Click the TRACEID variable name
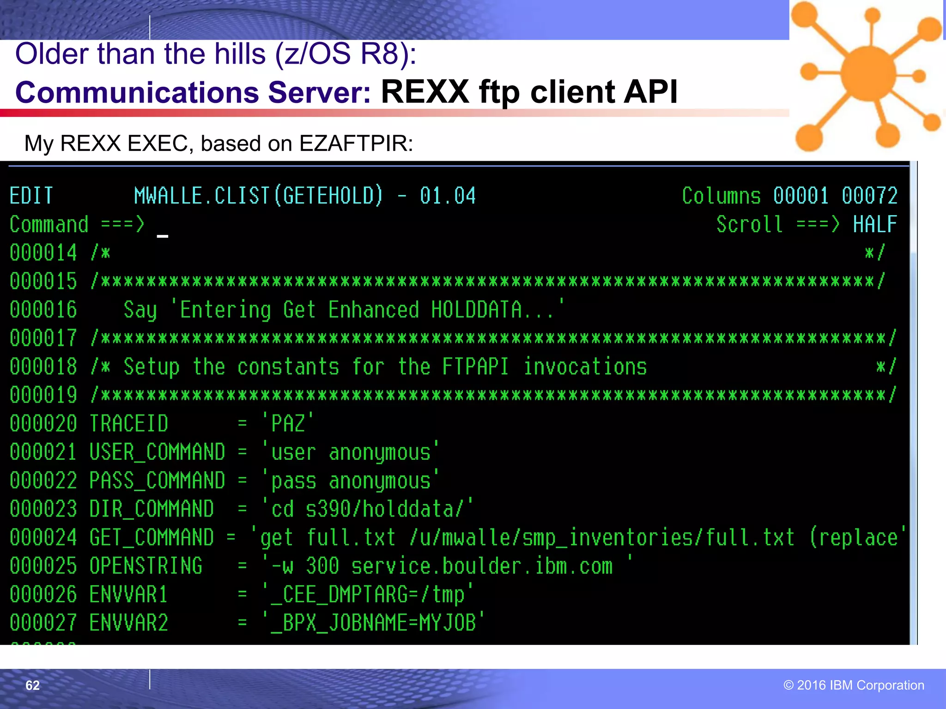This screenshot has height=709, width=946. pos(129,424)
